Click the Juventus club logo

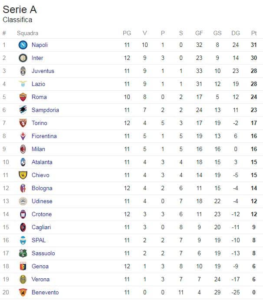(23, 71)
